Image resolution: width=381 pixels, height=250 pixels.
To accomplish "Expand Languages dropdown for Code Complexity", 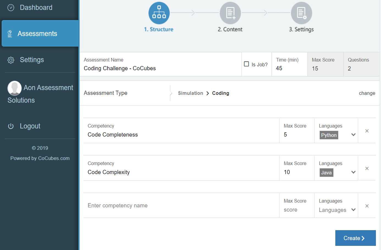I will click(354, 172).
